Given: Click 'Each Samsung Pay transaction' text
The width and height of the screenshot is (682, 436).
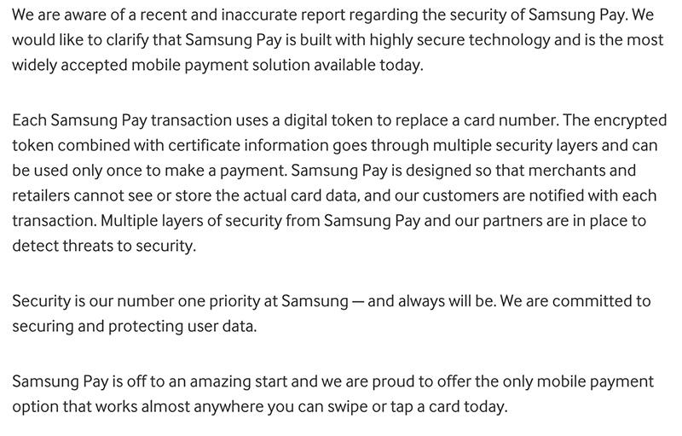Looking at the screenshot, I should click(x=122, y=120).
